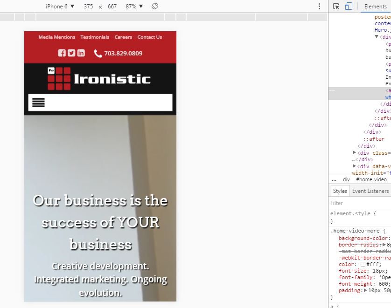Click the white color swatch next to #fff
391x308 pixels.
[x=363, y=264]
